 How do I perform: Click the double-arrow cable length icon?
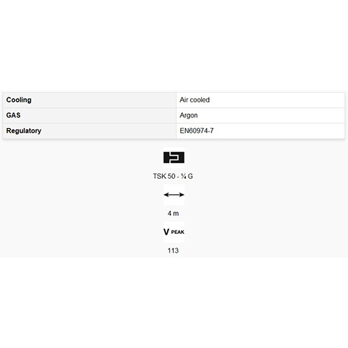point(174,195)
